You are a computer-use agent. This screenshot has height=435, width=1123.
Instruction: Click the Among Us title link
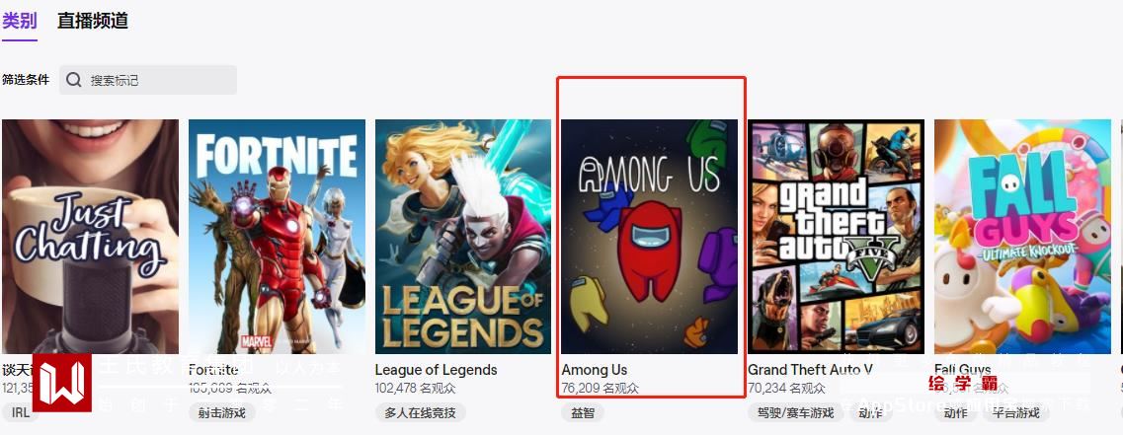click(595, 370)
